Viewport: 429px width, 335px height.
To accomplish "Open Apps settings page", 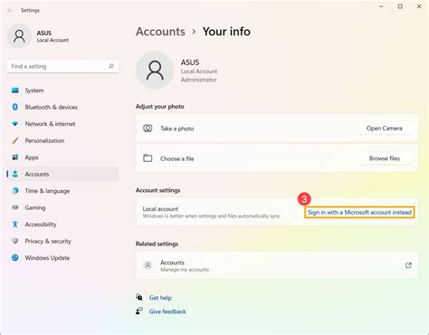I will [62, 158].
